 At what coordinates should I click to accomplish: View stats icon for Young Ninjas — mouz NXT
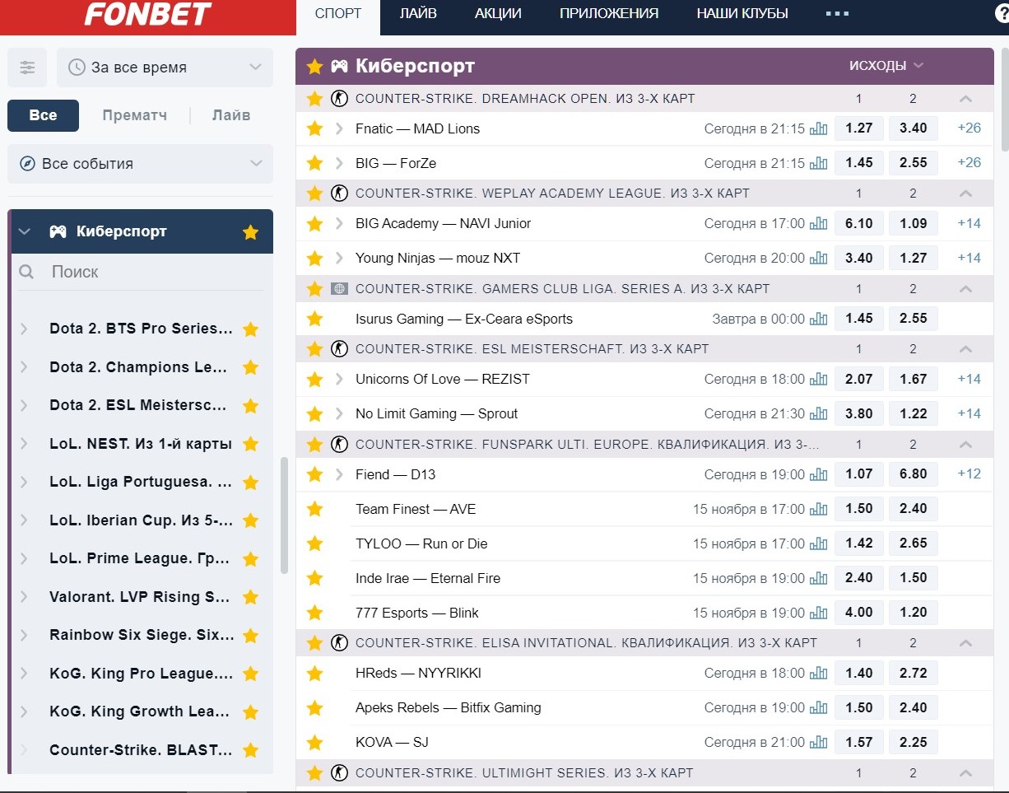pos(818,258)
